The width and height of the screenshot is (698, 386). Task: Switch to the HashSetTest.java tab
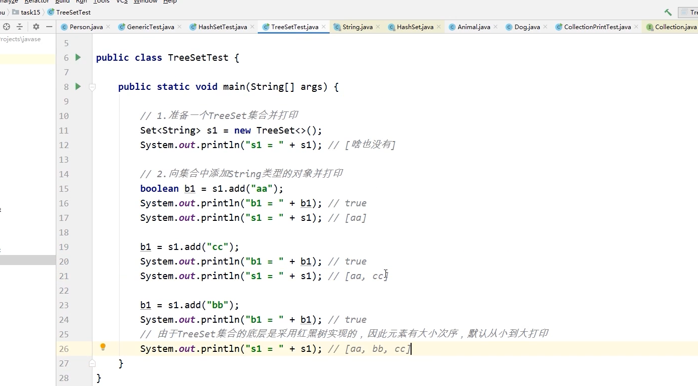[x=223, y=27]
